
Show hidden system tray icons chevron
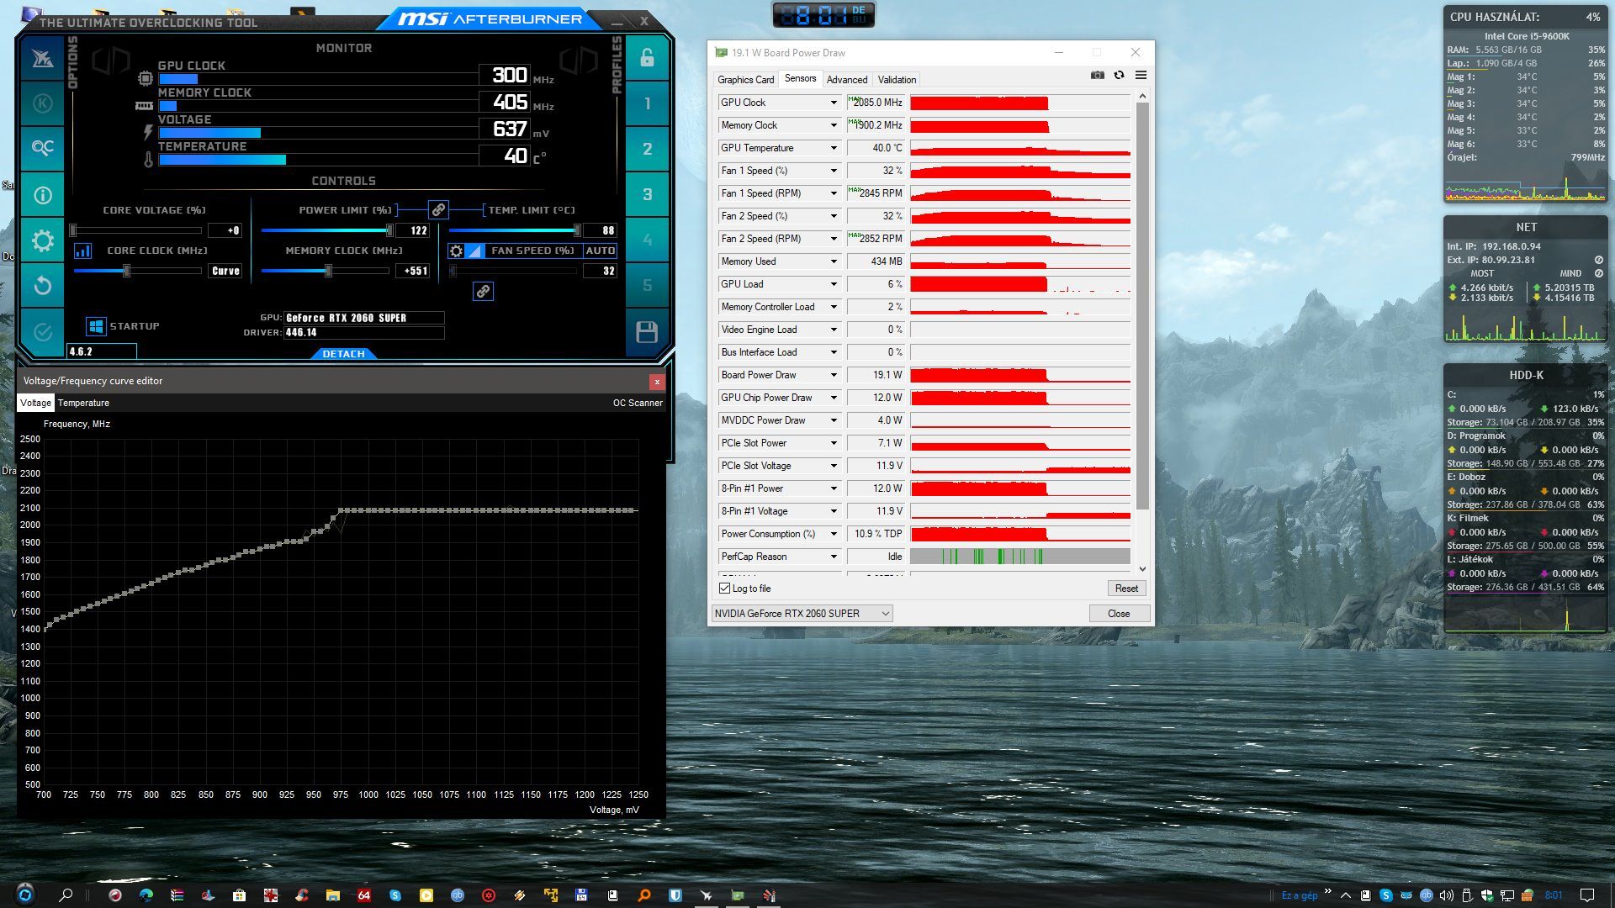pos(1345,895)
